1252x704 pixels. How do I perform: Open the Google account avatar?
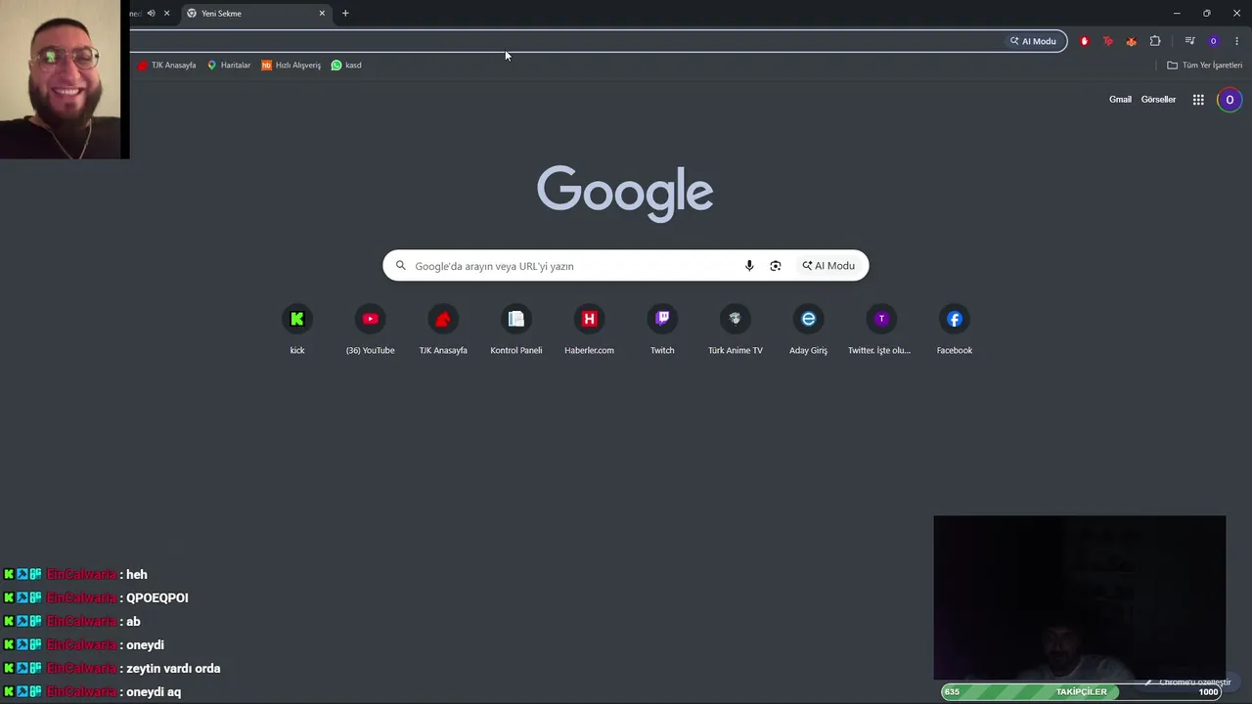click(1230, 100)
